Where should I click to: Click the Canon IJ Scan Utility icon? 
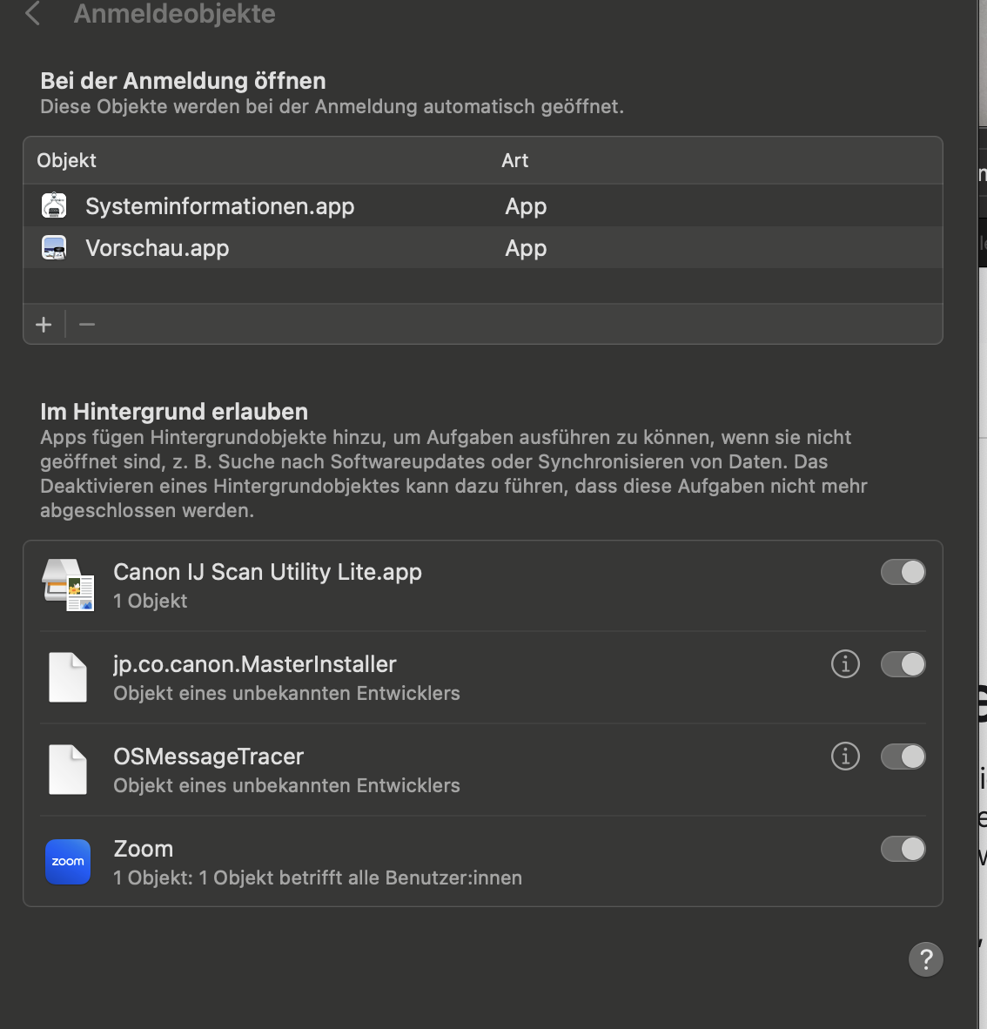[x=68, y=585]
